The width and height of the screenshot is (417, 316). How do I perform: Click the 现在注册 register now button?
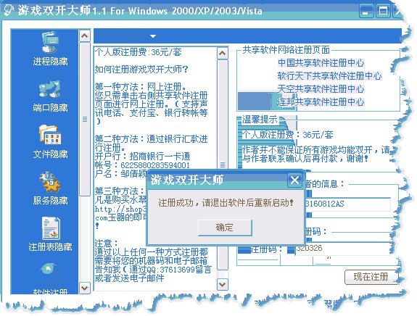(x=371, y=277)
